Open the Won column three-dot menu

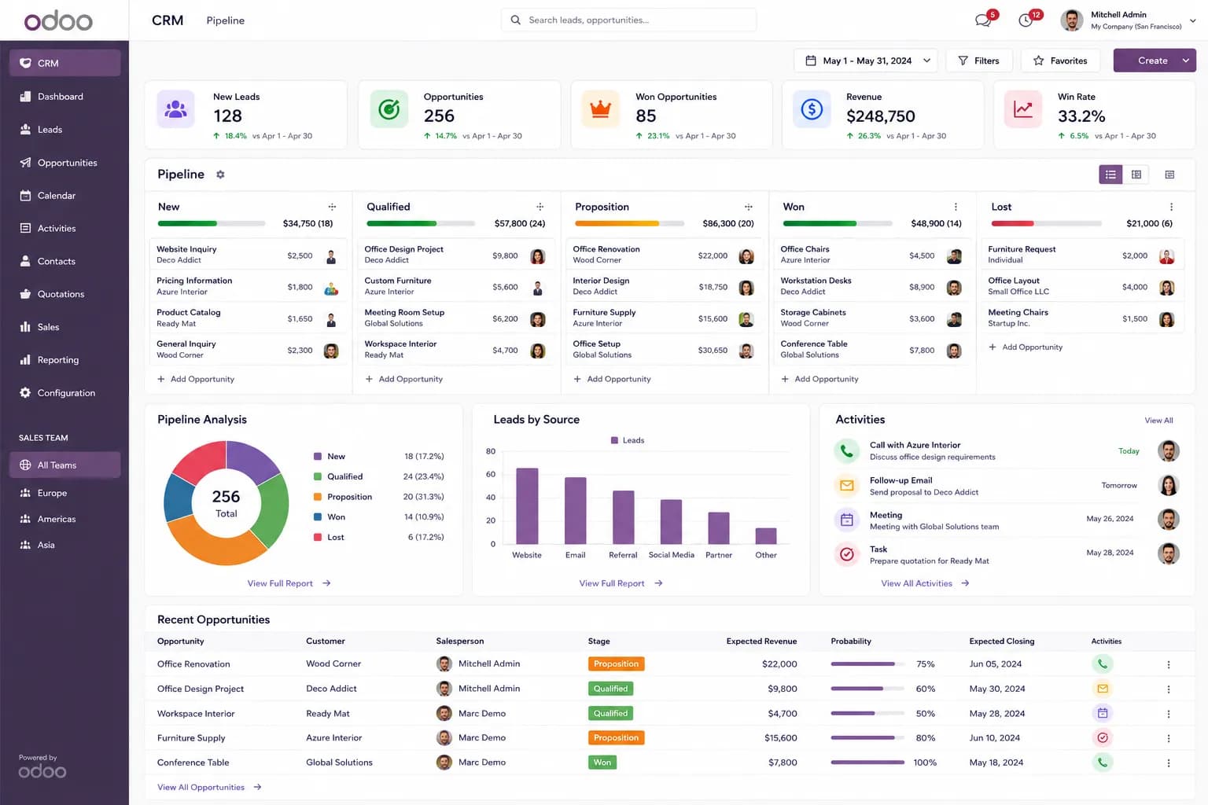(x=956, y=207)
